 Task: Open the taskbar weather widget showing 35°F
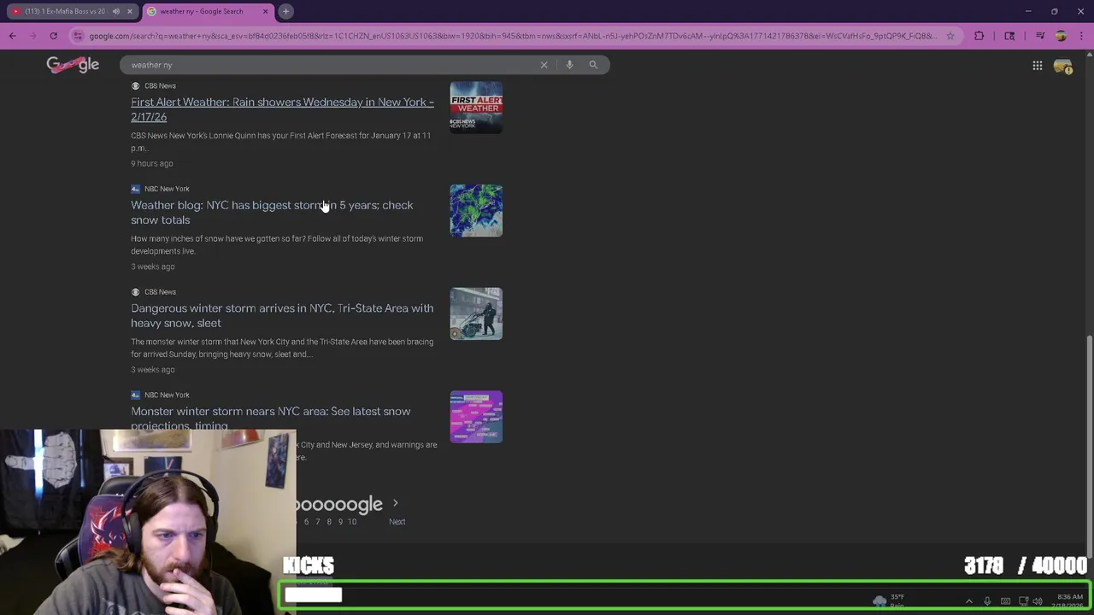point(889,601)
